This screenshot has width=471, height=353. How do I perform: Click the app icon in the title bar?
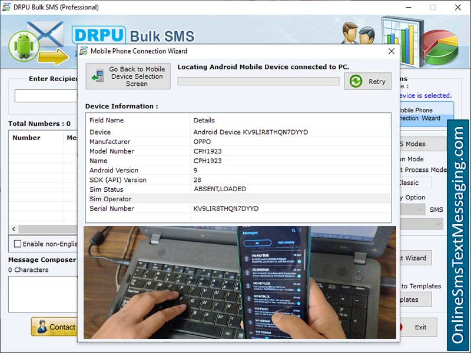tap(6, 7)
